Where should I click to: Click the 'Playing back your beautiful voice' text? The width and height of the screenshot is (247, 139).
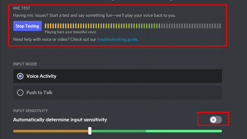tap(71, 32)
